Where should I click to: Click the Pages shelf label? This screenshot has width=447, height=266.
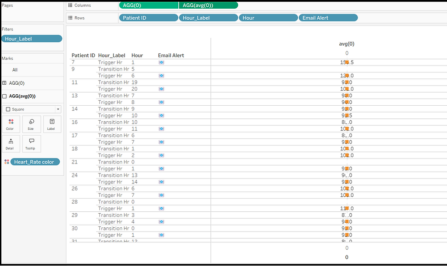[x=7, y=5]
